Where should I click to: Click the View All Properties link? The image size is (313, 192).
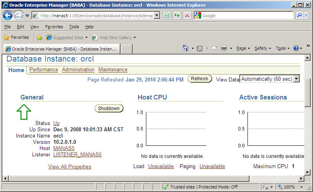pyautogui.click(x=69, y=167)
